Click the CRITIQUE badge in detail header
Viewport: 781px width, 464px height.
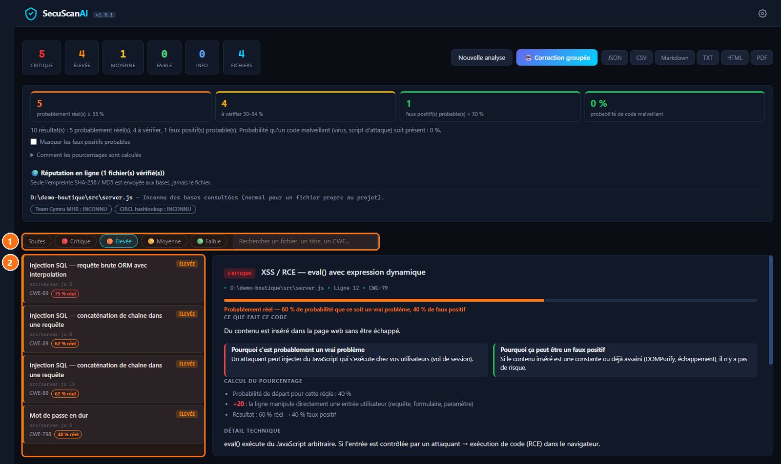click(240, 273)
